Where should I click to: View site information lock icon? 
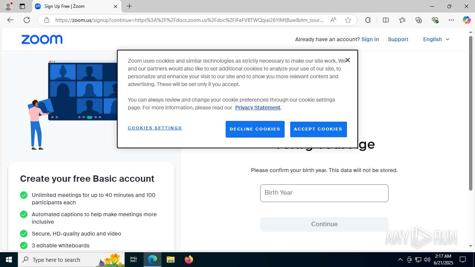[x=47, y=20]
